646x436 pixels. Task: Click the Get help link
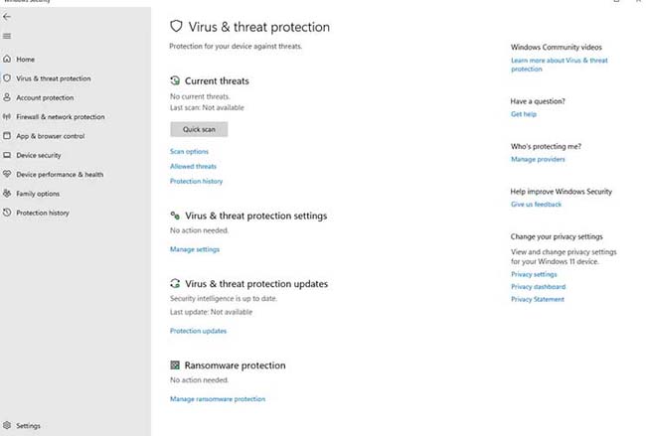(523, 114)
